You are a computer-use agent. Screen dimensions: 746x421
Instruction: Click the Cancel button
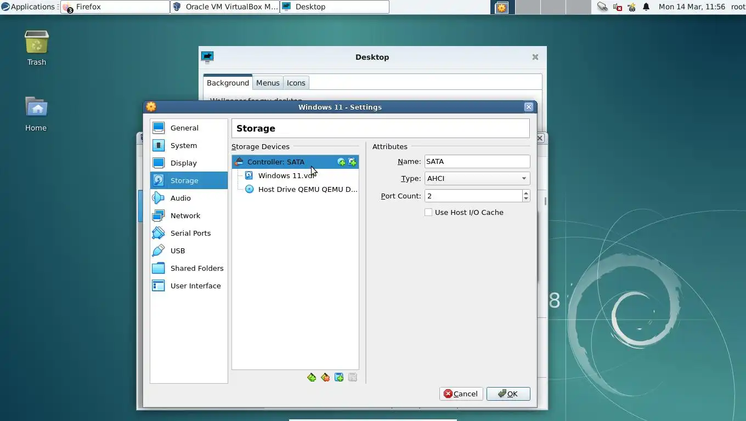click(461, 394)
